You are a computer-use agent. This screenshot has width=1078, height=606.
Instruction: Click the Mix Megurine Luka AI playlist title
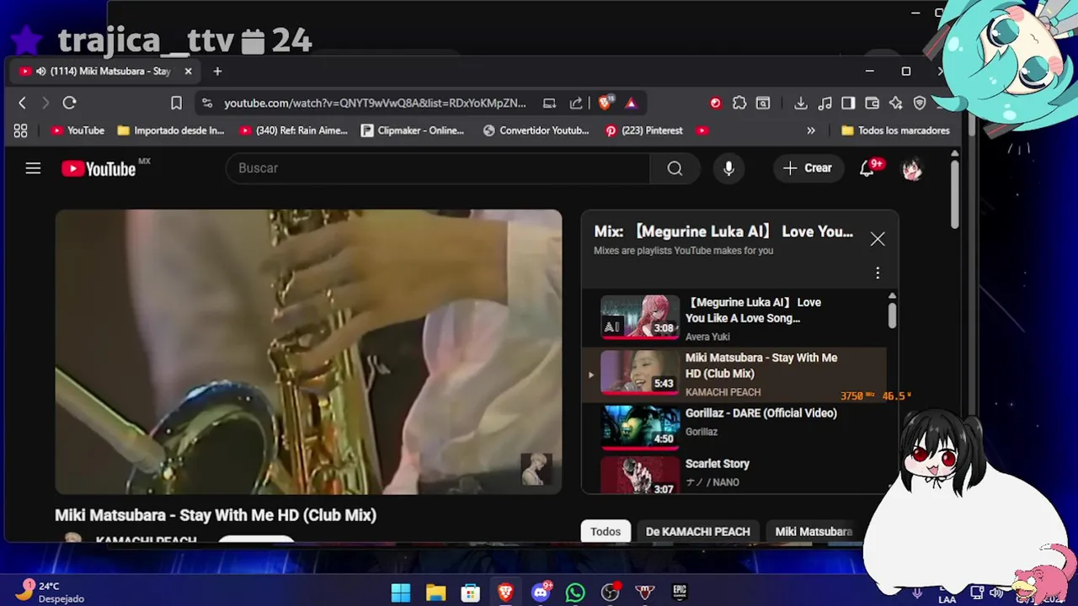723,231
